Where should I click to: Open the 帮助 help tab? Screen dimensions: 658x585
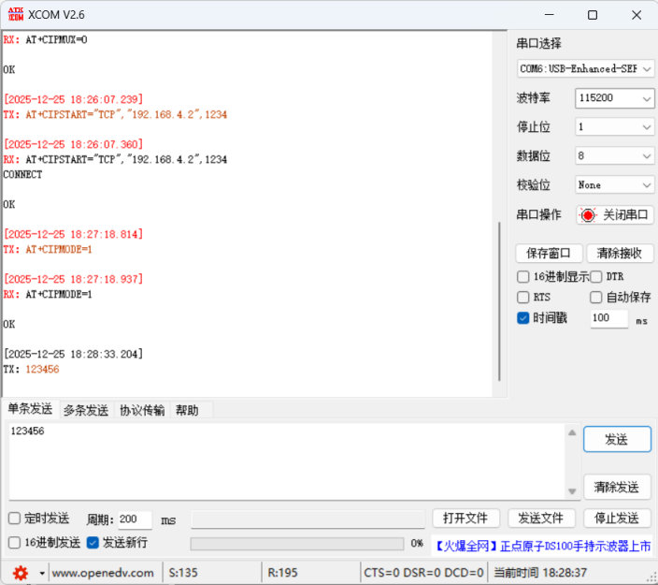(x=187, y=410)
